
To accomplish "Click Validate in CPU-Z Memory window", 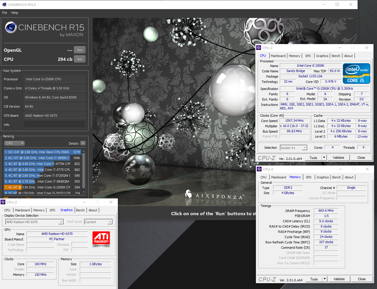I will [x=339, y=279].
